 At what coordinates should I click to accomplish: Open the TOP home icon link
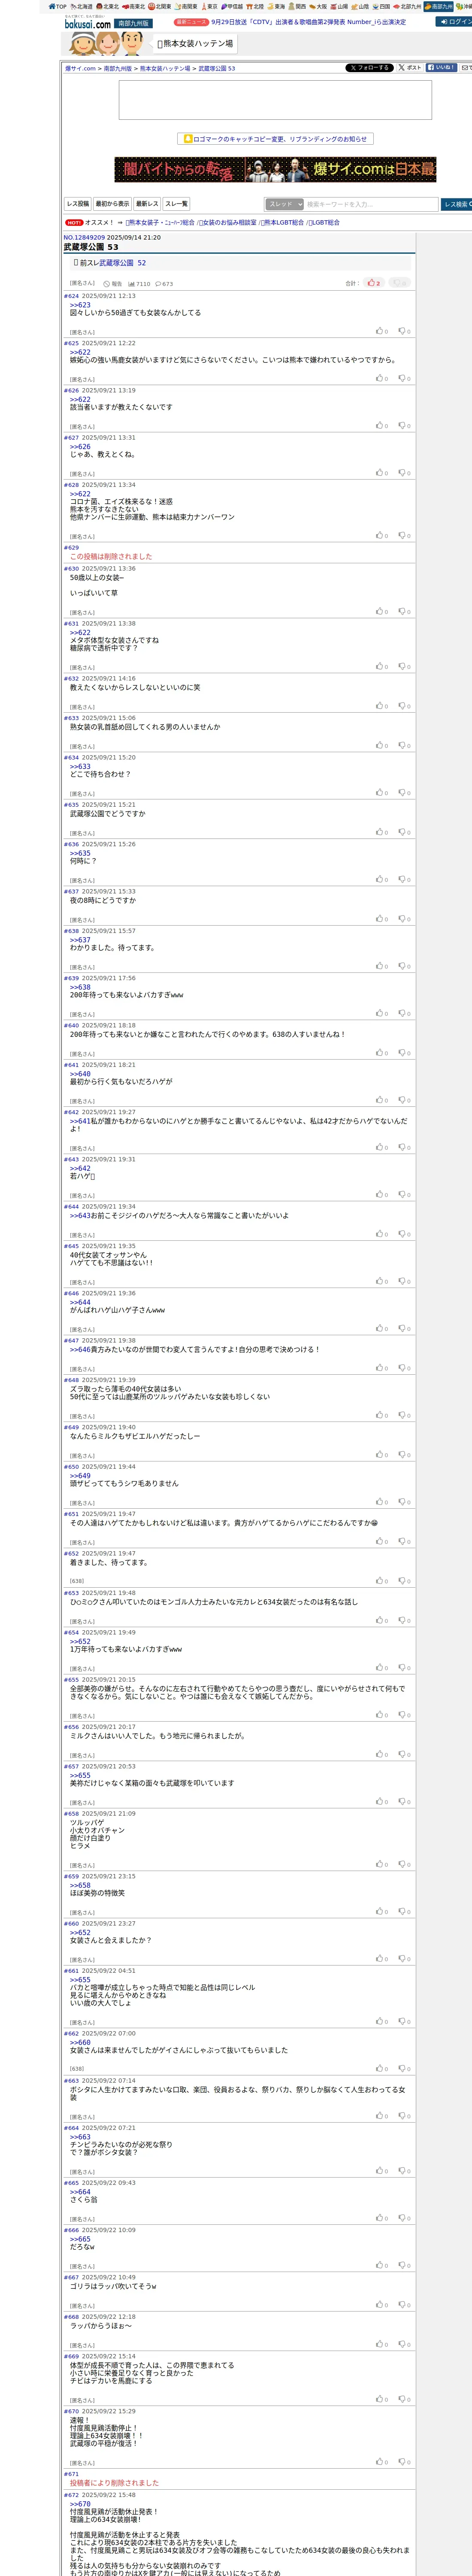tap(57, 6)
